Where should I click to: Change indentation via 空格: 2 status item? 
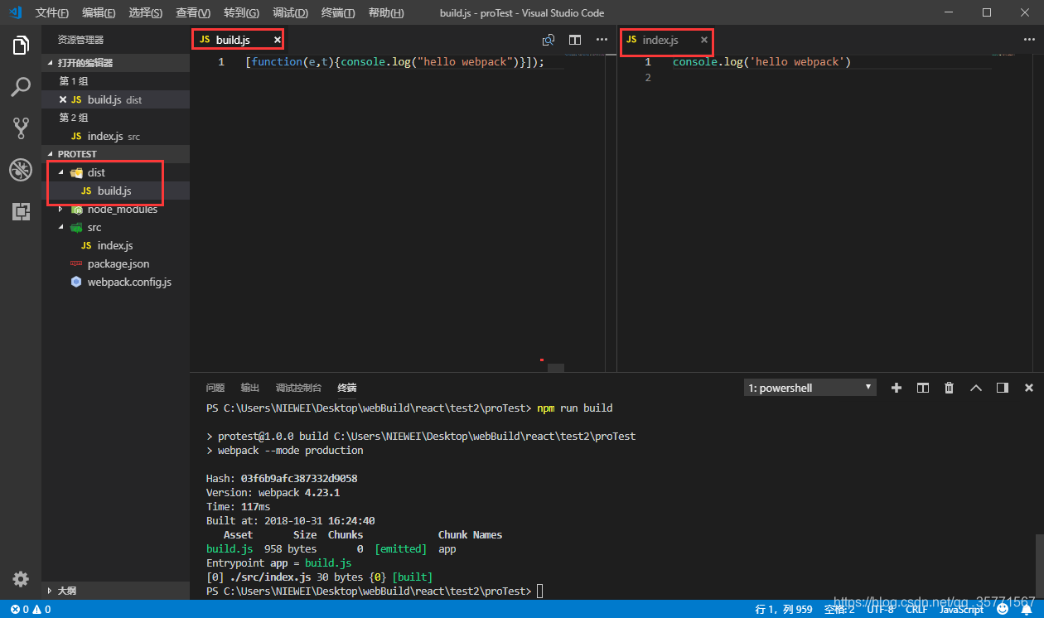click(839, 609)
